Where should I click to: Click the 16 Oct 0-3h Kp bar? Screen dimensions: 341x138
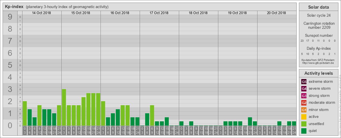pos(103,114)
